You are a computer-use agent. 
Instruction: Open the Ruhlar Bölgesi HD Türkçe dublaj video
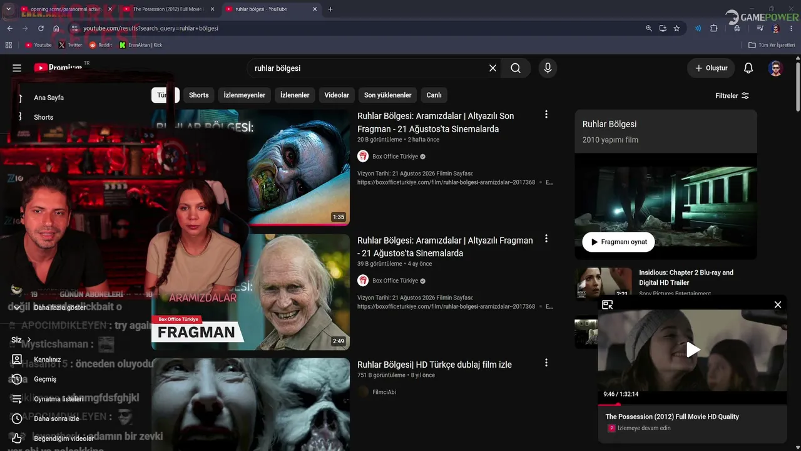click(434, 365)
